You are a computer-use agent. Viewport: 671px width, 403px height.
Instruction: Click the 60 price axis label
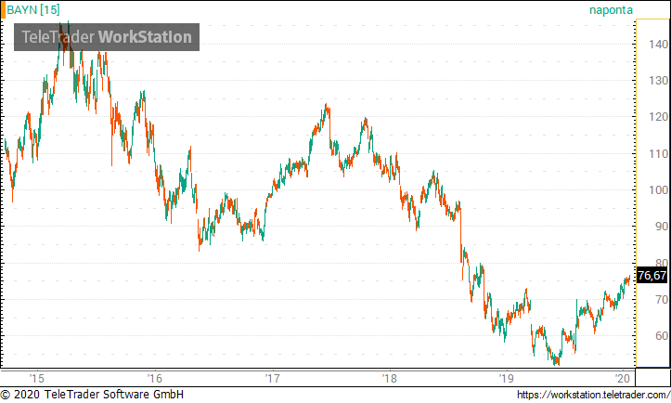tap(662, 336)
